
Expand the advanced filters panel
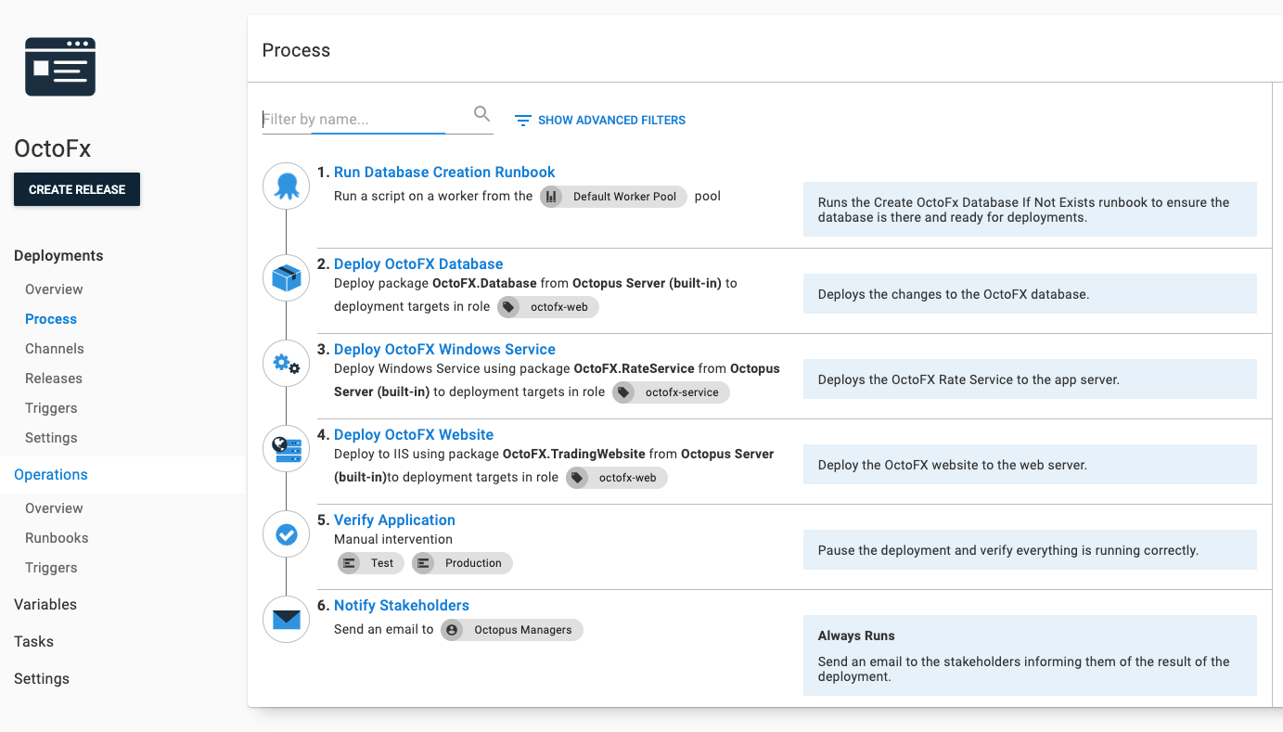point(599,120)
